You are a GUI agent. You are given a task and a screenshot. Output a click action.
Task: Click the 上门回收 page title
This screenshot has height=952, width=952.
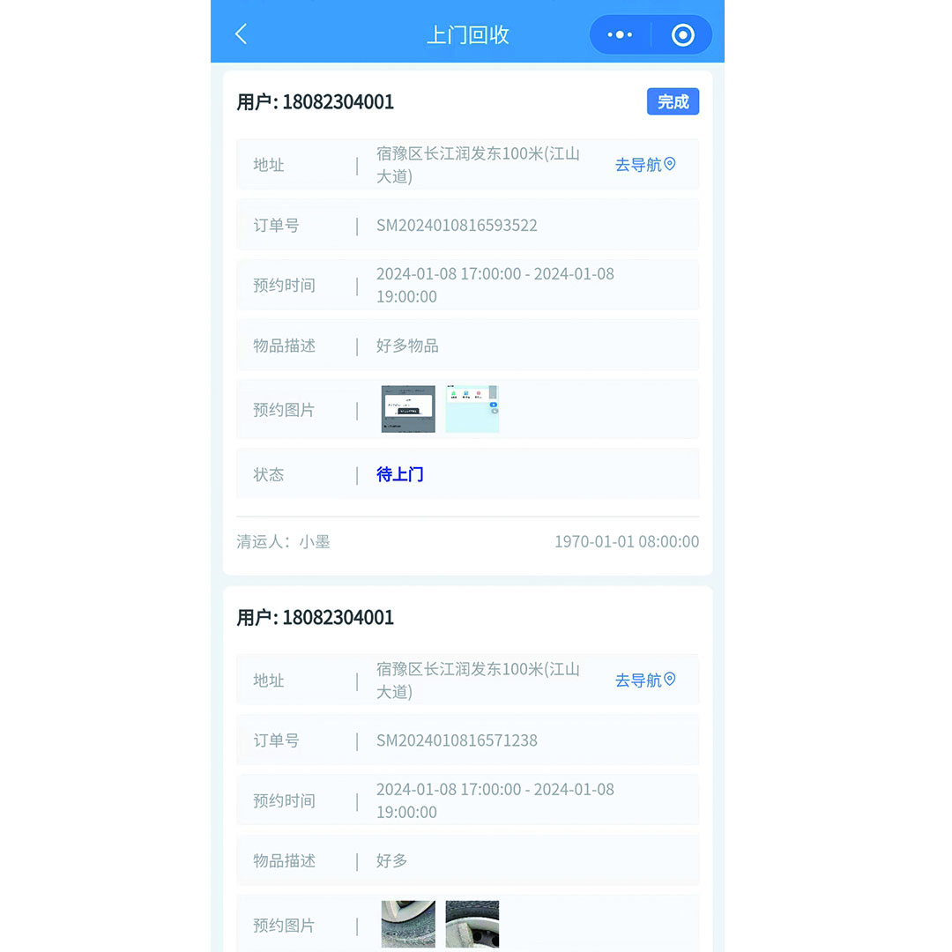click(467, 35)
